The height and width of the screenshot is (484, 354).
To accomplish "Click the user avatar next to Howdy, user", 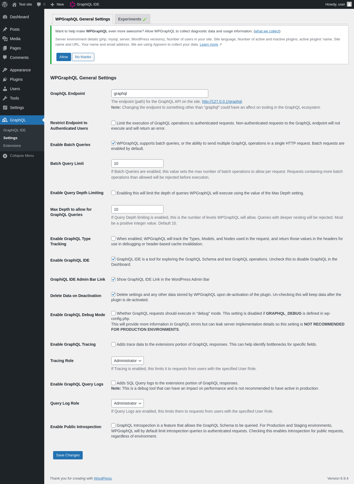I will click(x=349, y=4).
